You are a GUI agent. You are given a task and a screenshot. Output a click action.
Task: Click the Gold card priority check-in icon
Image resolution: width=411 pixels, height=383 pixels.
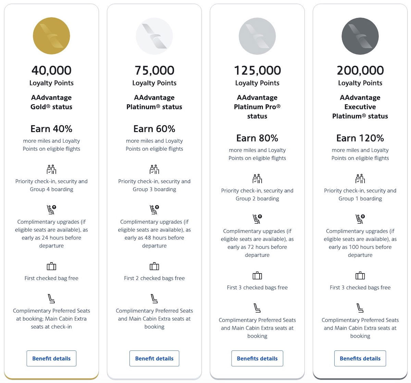point(51,169)
